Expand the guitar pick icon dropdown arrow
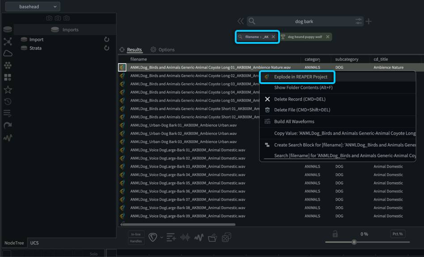Image resolution: width=424 pixels, height=257 pixels. point(162,237)
